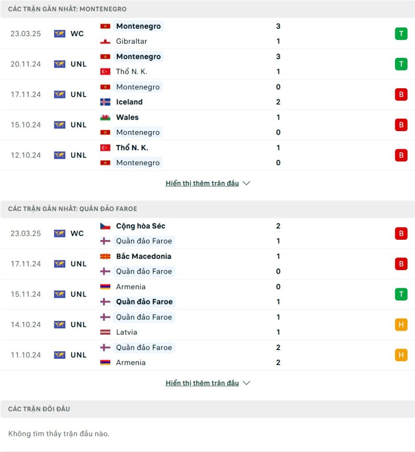This screenshot has height=452, width=415.
Task: Open 'Hiển thị thêm trận đấu' under Montenegro
Action: 202,183
